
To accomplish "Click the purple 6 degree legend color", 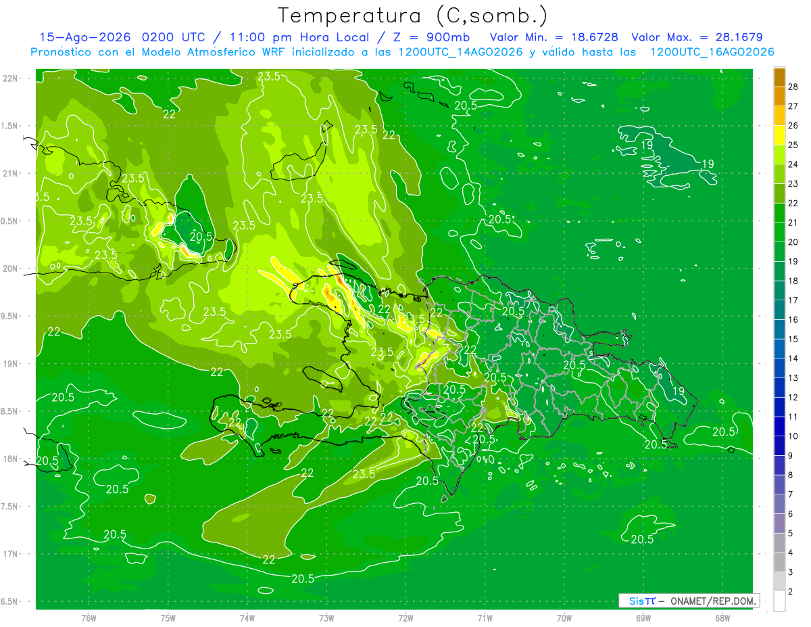I will pos(779,505).
